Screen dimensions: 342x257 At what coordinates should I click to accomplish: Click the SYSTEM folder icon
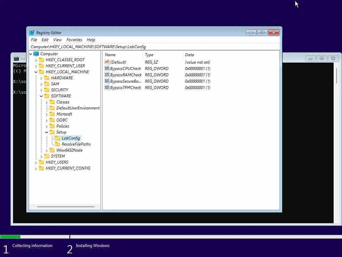tap(47, 156)
